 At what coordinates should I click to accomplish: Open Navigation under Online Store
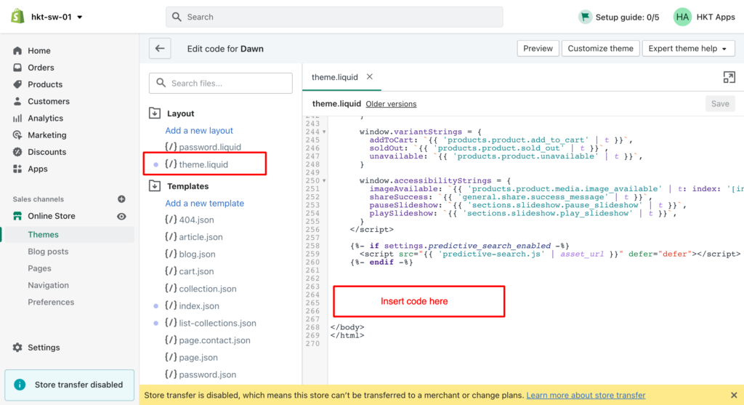pyautogui.click(x=48, y=285)
